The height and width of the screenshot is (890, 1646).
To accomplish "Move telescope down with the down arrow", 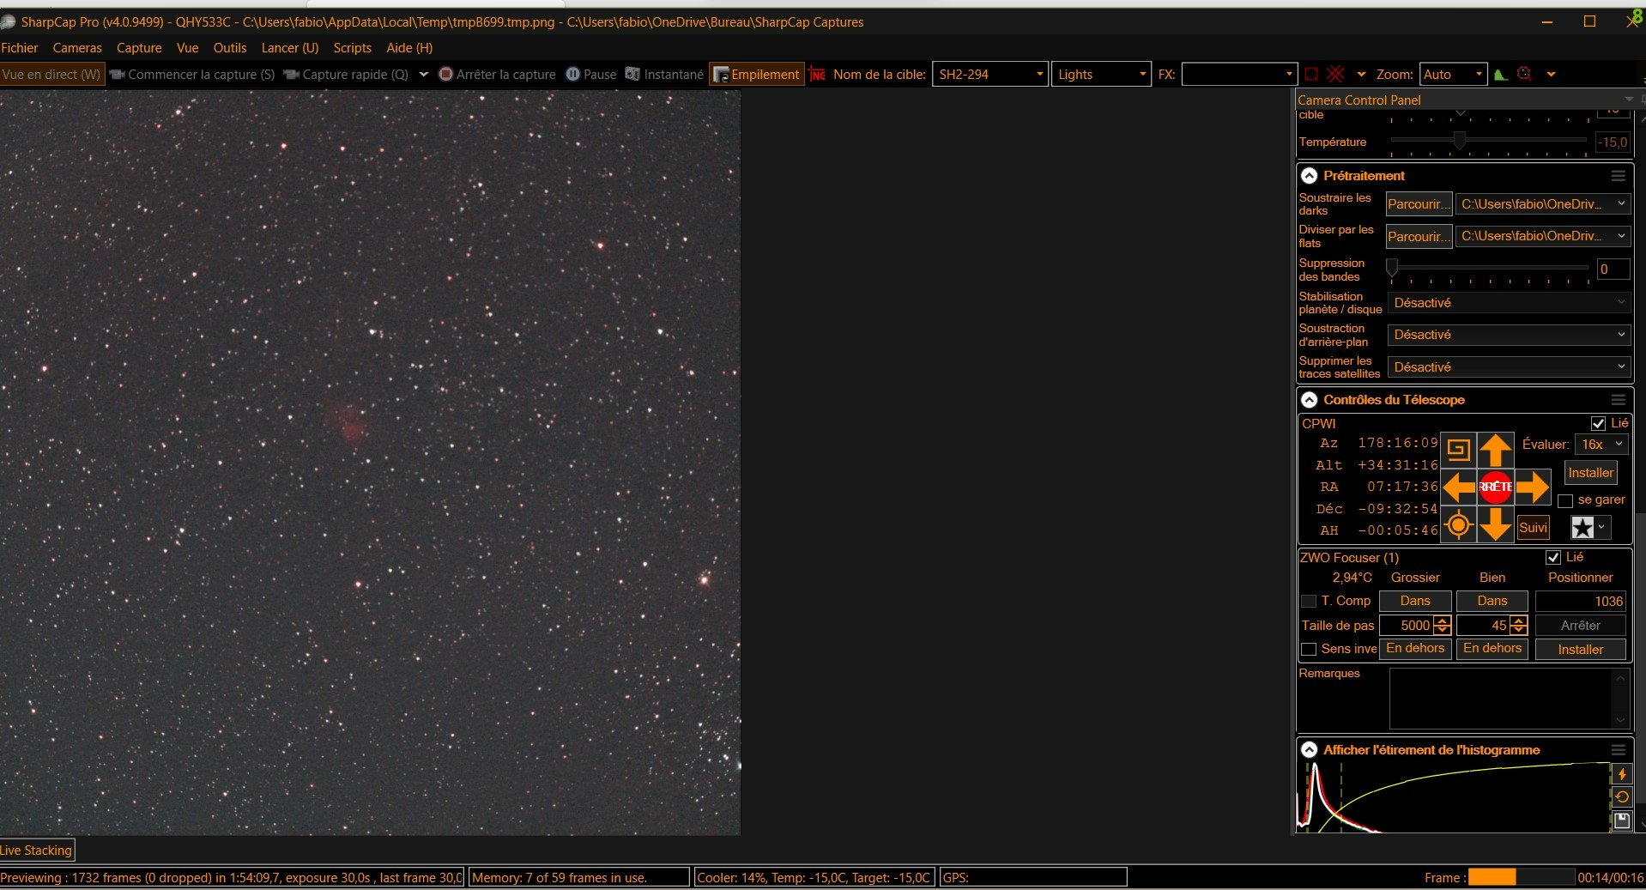I will click(x=1495, y=524).
